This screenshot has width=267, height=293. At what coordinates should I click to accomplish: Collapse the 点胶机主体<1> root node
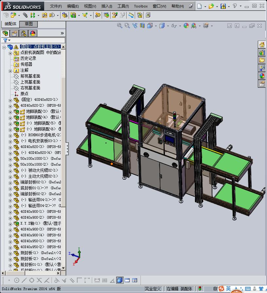[x=4, y=47]
